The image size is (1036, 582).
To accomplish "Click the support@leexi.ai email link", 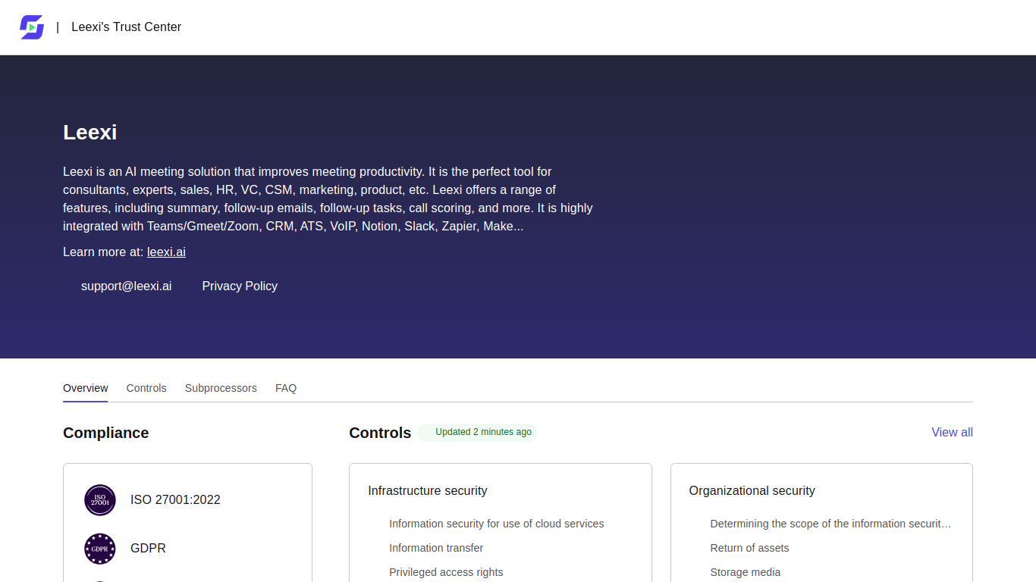I will point(126,286).
